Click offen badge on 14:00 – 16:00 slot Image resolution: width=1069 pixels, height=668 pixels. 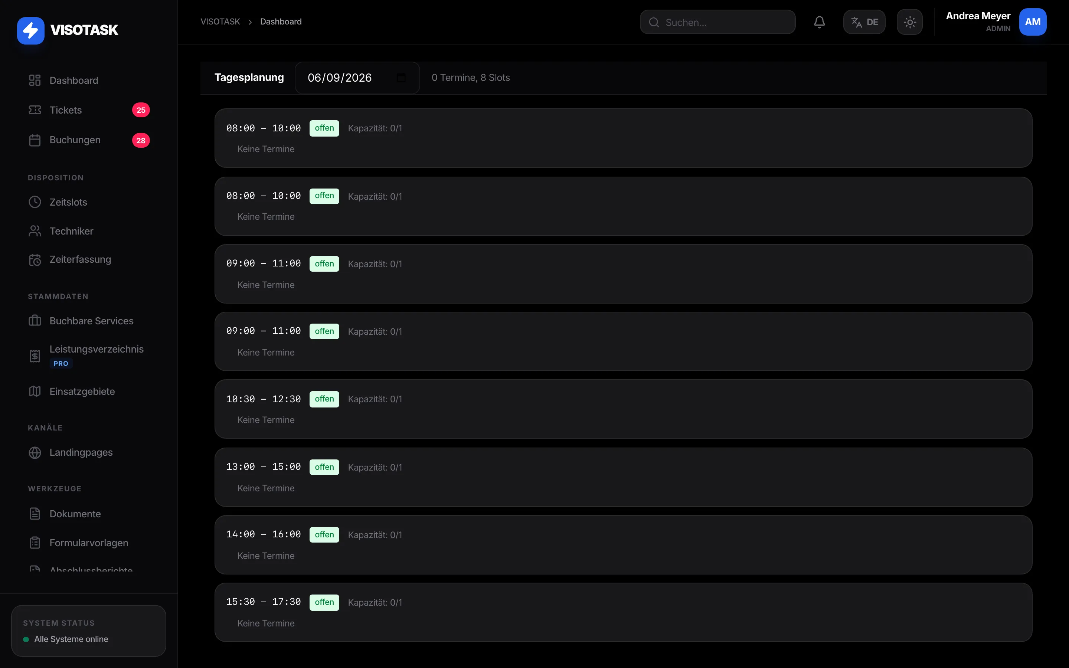[x=324, y=534]
